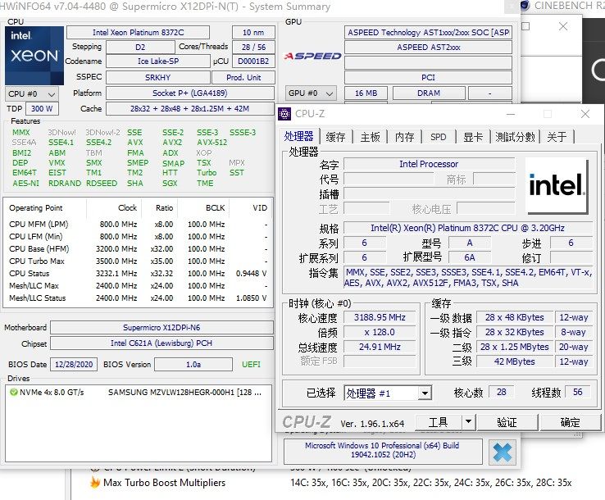Click the 线程数 56 value box

[578, 393]
